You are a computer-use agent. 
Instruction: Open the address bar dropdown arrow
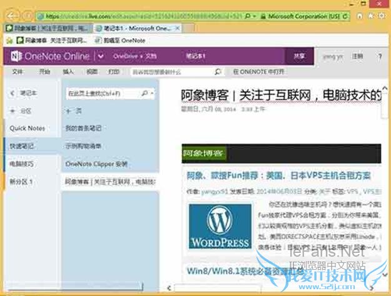pos(255,16)
